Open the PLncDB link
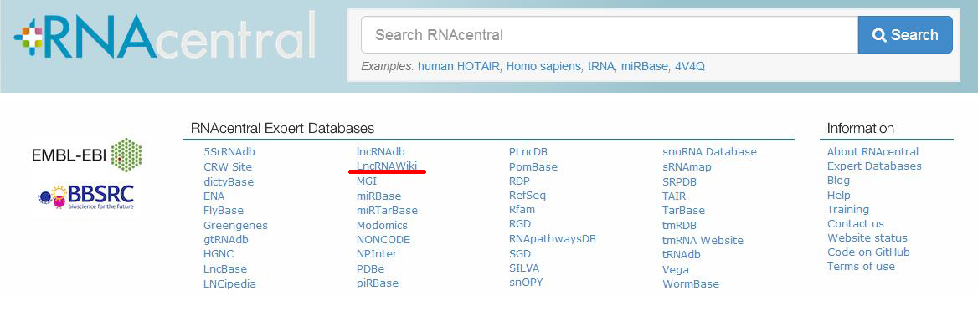 528,151
